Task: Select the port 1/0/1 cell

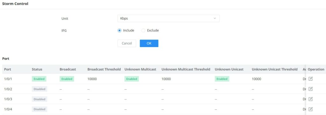Action: (x=8, y=79)
